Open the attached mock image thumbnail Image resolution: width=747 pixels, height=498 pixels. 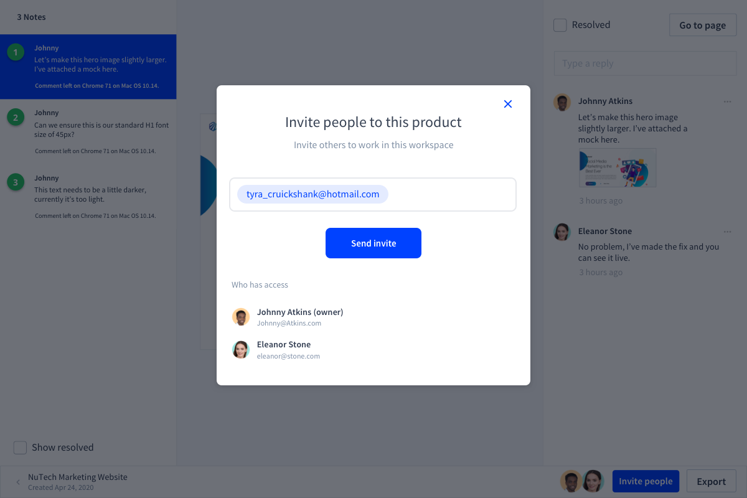click(617, 167)
